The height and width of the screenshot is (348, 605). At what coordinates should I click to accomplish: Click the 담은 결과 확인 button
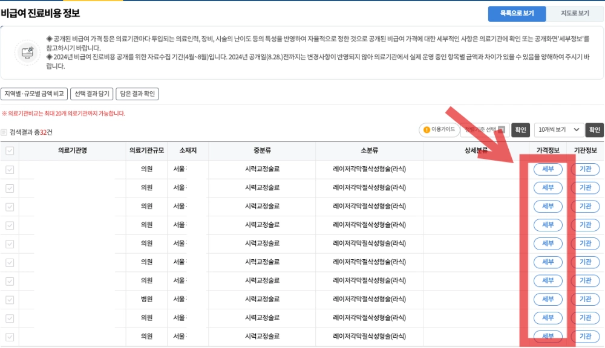pos(138,94)
